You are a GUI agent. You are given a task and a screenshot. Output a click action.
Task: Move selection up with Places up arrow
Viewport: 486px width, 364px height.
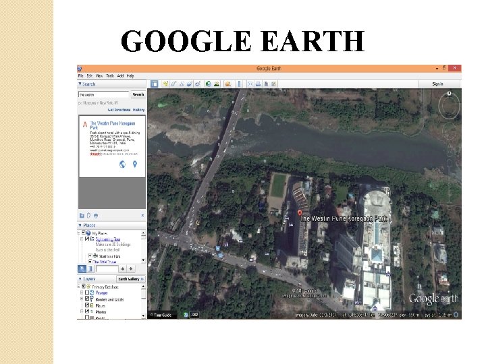(x=123, y=269)
